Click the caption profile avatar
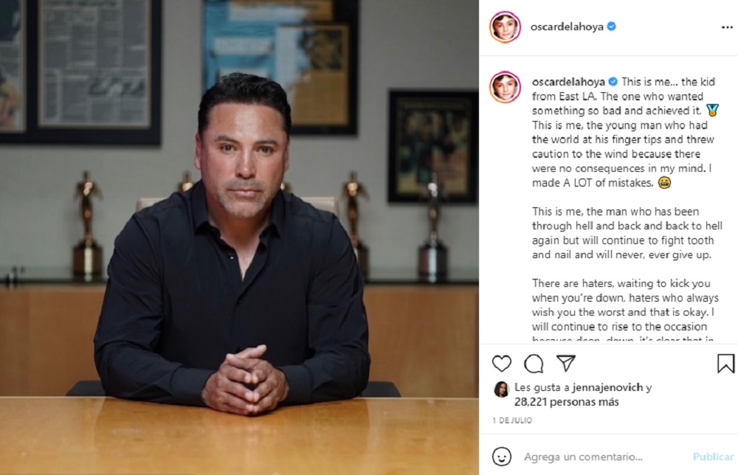The width and height of the screenshot is (738, 475). (505, 87)
